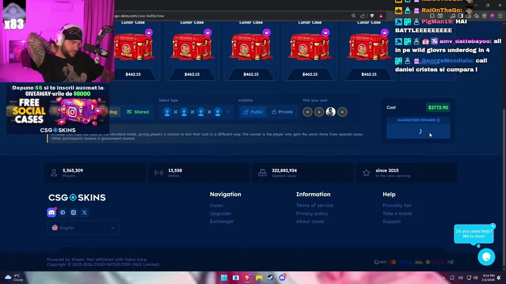Image resolution: width=506 pixels, height=284 pixels.
Task: Click the Brave Shields lion icon
Action: tap(372, 16)
